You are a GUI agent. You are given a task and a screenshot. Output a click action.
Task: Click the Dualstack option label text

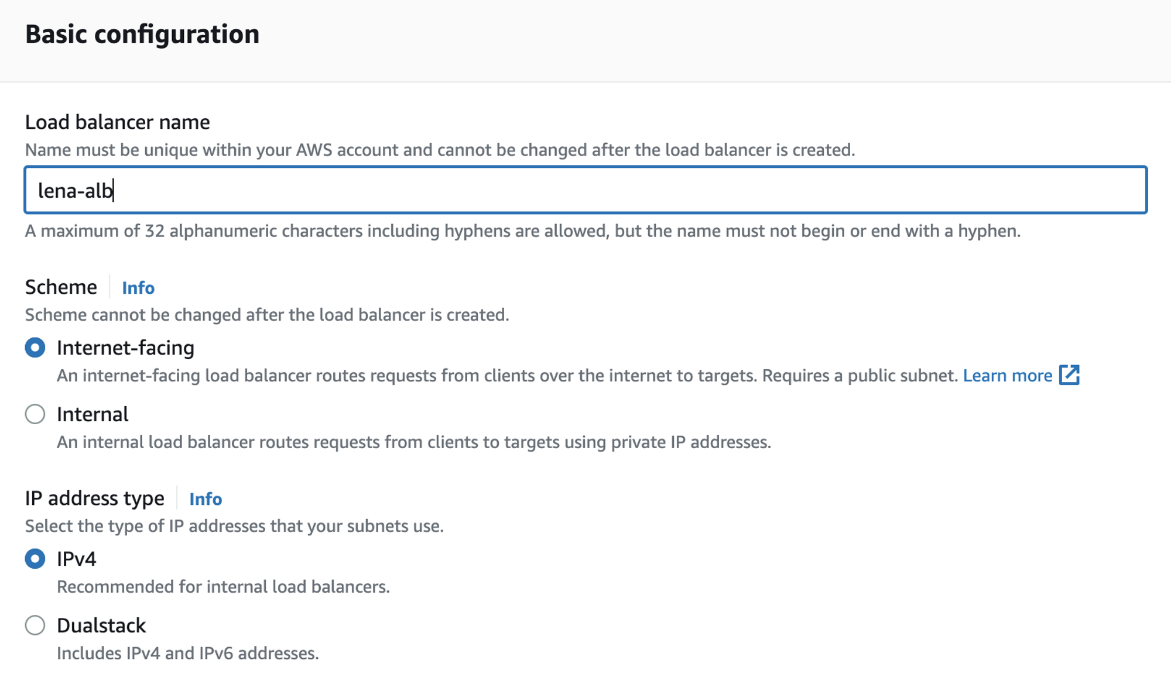pos(101,625)
